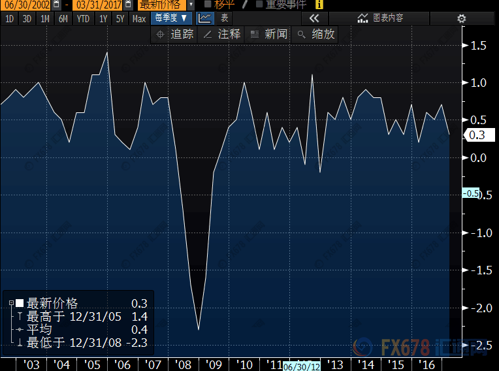The height and width of the screenshot is (371, 499).
Task: Collapse the legend tree expander box
Action: coord(12,303)
